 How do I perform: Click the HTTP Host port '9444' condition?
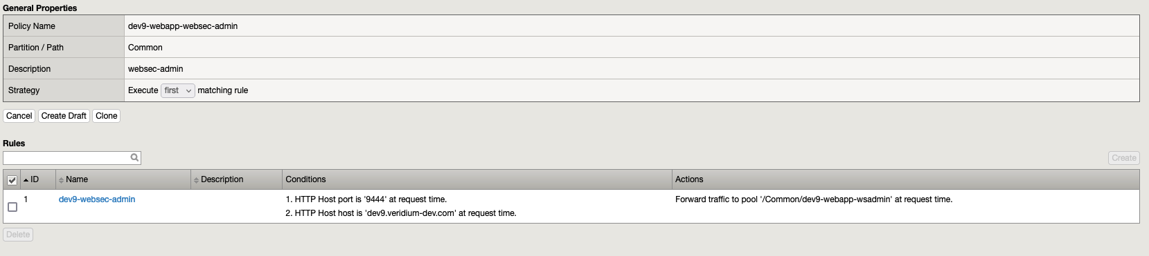(366, 199)
